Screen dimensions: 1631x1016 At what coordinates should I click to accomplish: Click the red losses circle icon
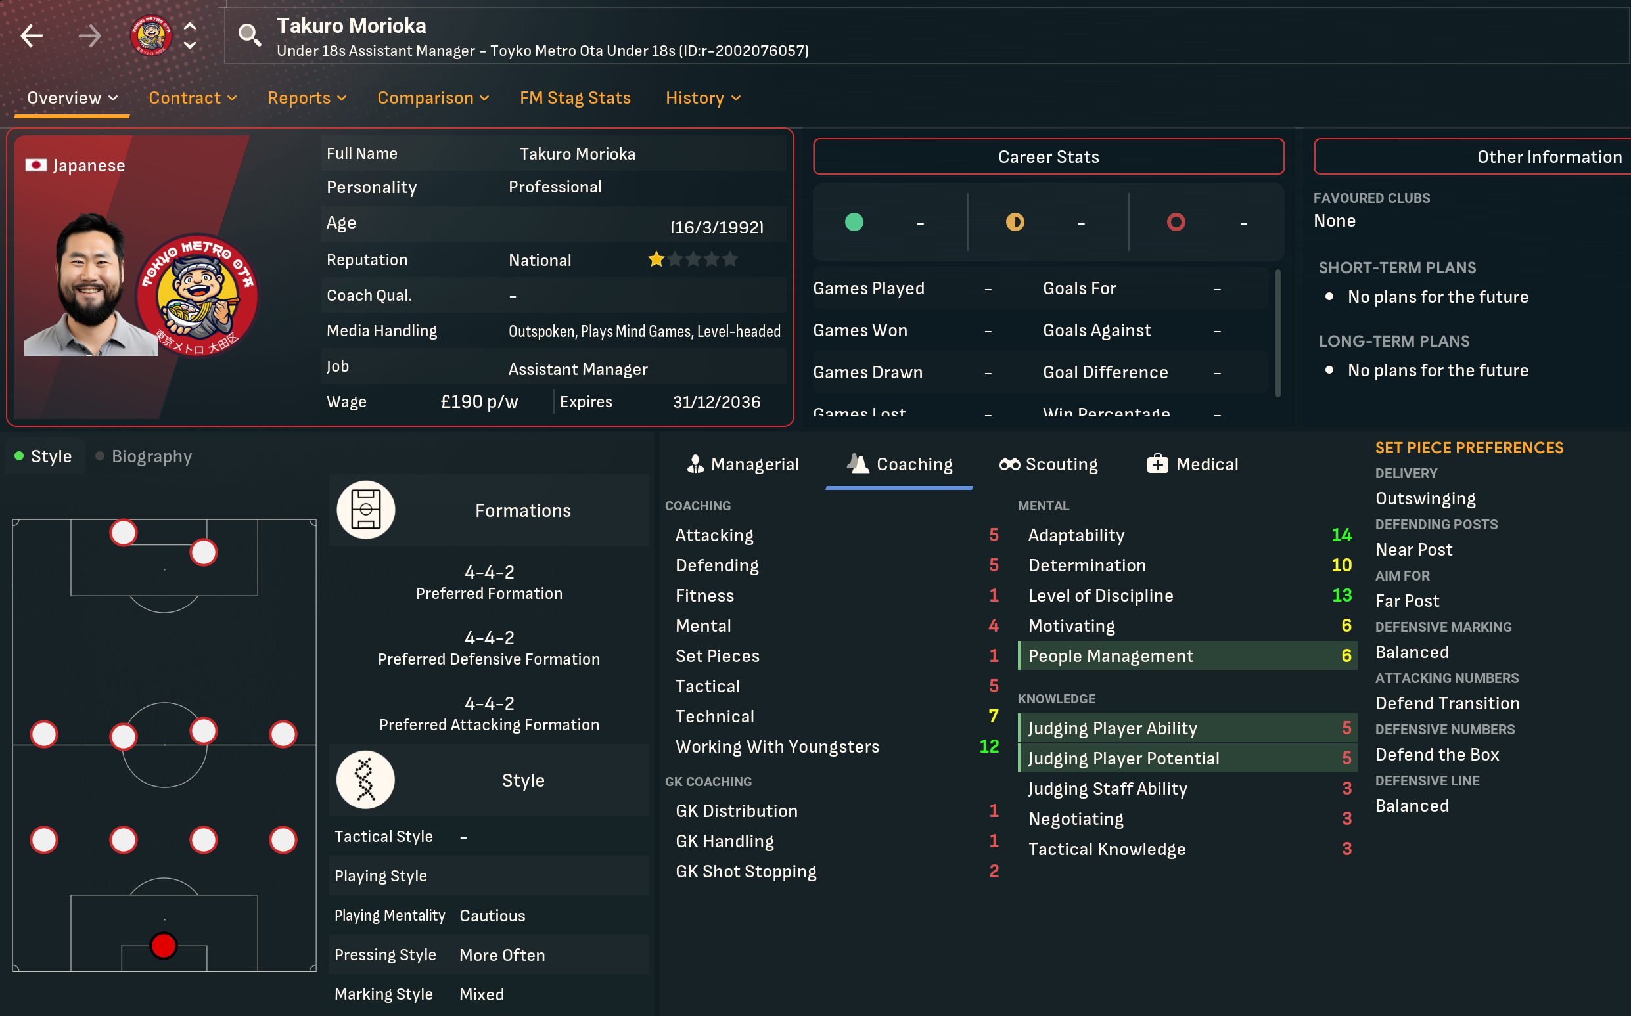click(x=1176, y=222)
